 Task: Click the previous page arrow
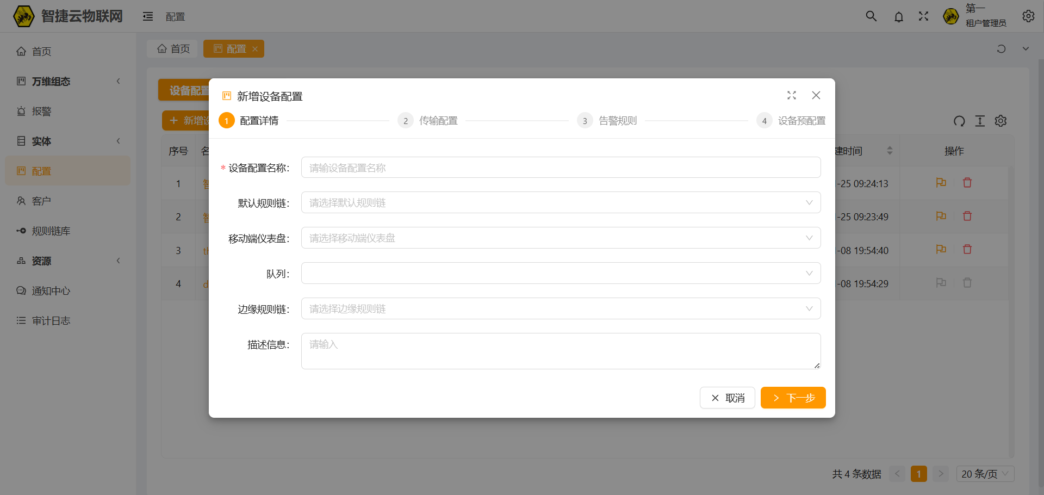(x=897, y=474)
